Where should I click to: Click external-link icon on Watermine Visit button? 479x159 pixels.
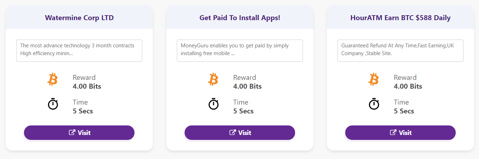(72, 132)
